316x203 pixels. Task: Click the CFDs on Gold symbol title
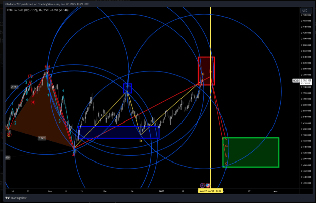coord(37,10)
